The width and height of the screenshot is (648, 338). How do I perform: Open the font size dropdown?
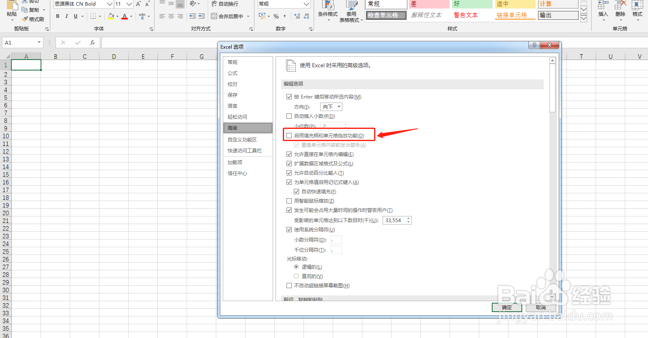pos(129,4)
